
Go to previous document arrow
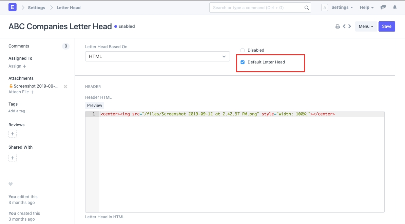coord(344,26)
